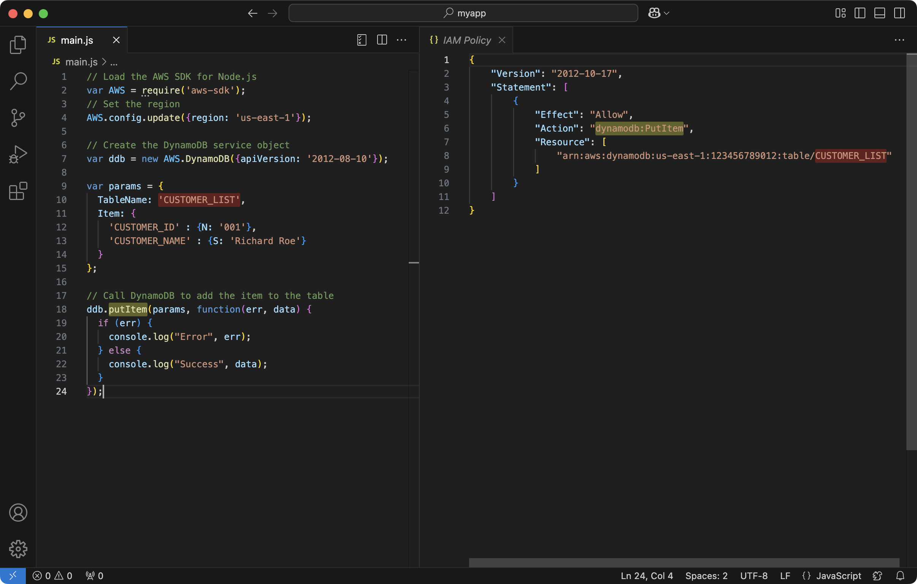Open the Extensions view
The height and width of the screenshot is (584, 917).
18,191
